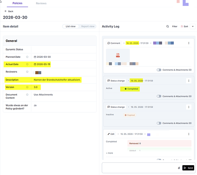Viewport: 197px width, 175px height.
Task: Focus the comment message input field
Action: [139, 168]
